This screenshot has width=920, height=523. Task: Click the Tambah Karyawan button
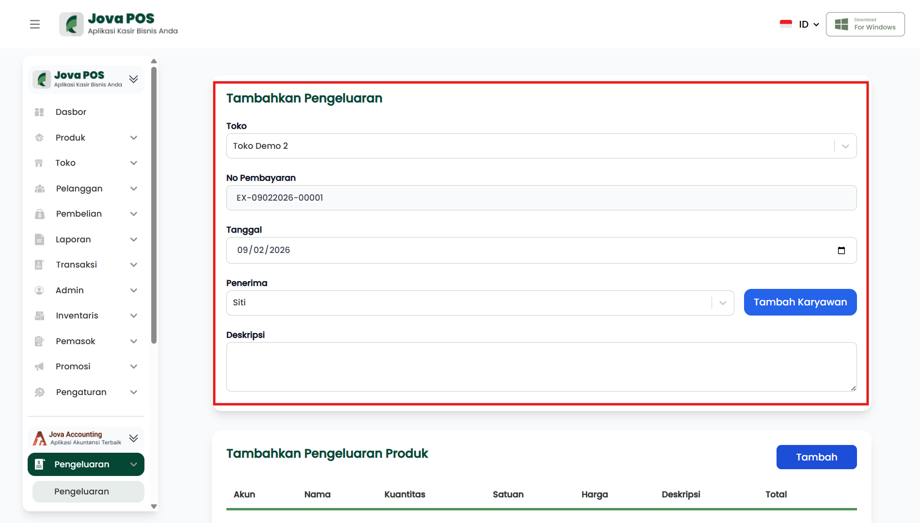(x=800, y=302)
